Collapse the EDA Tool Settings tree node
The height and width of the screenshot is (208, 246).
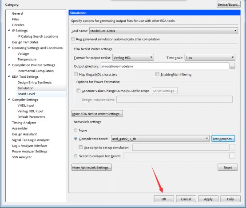[x=9, y=76]
